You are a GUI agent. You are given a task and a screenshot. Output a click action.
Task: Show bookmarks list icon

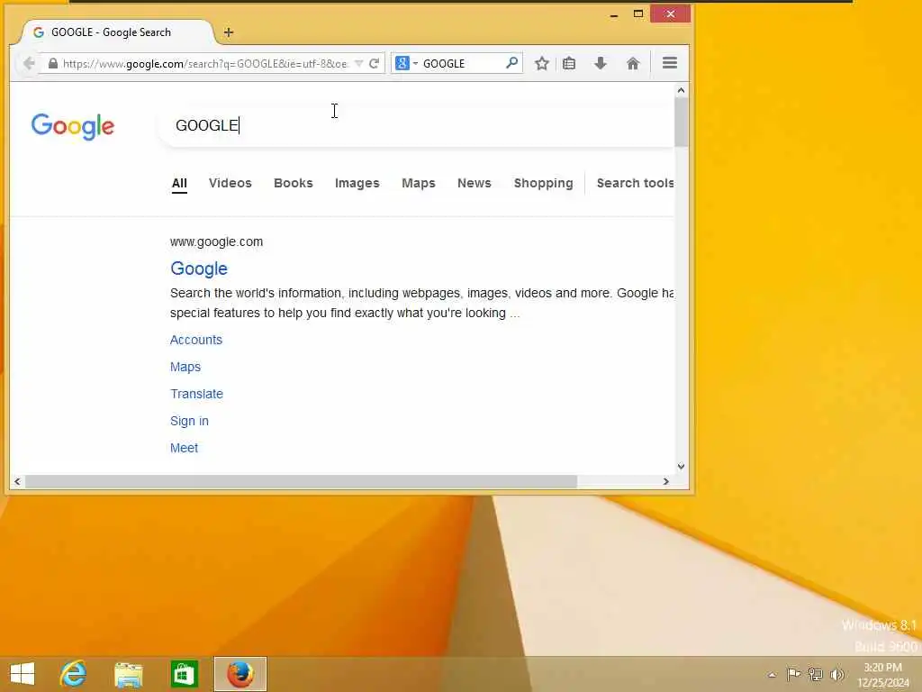click(x=569, y=63)
